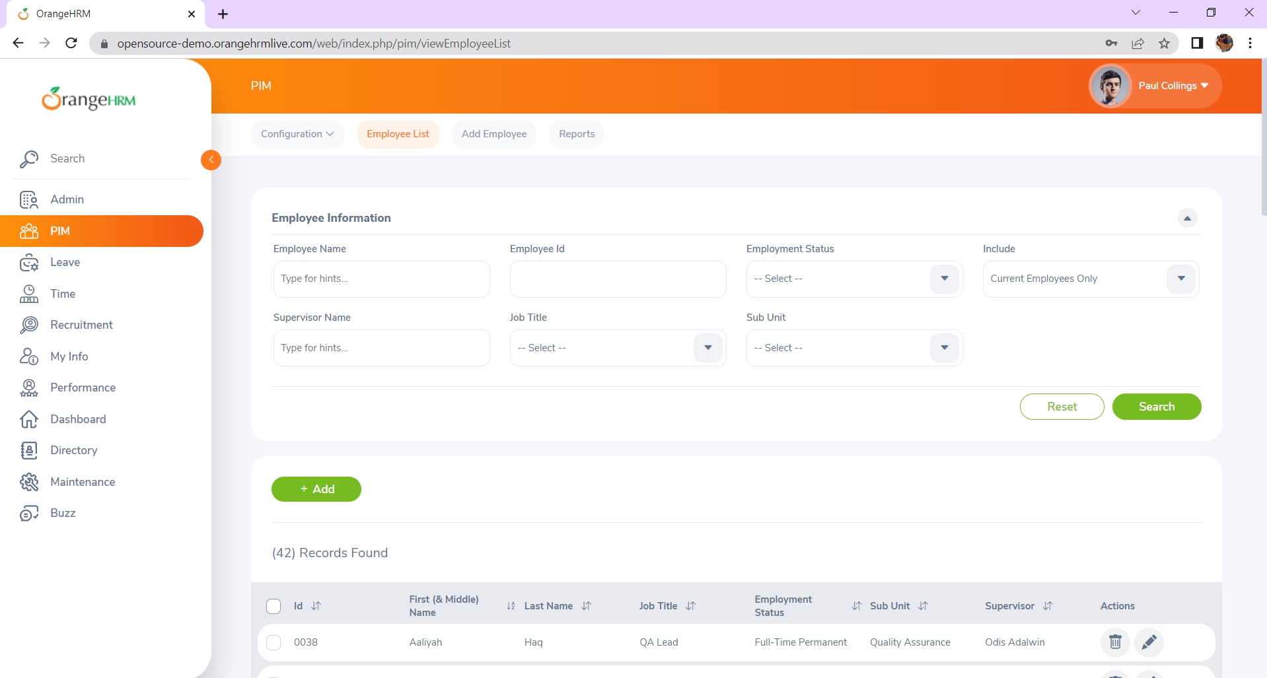Click the OrangeHRM logo
This screenshot has width=1267, height=678.
90,98
